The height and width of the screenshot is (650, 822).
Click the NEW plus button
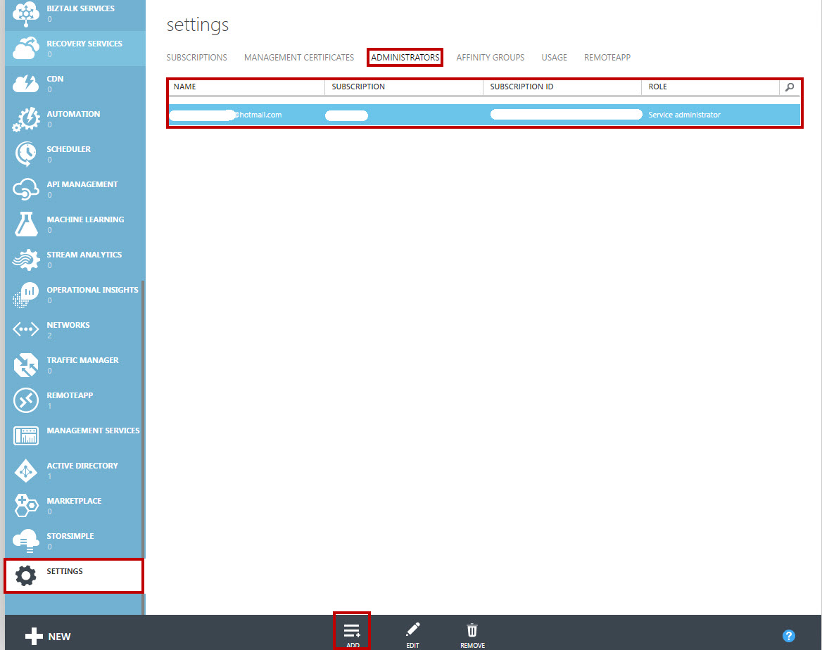48,637
